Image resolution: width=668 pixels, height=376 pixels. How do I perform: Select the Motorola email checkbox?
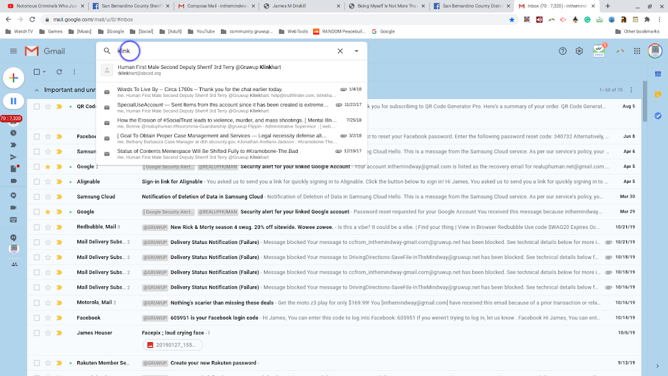tap(36, 302)
